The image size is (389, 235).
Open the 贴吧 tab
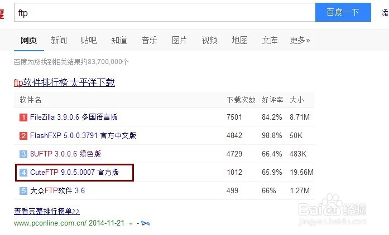[89, 40]
